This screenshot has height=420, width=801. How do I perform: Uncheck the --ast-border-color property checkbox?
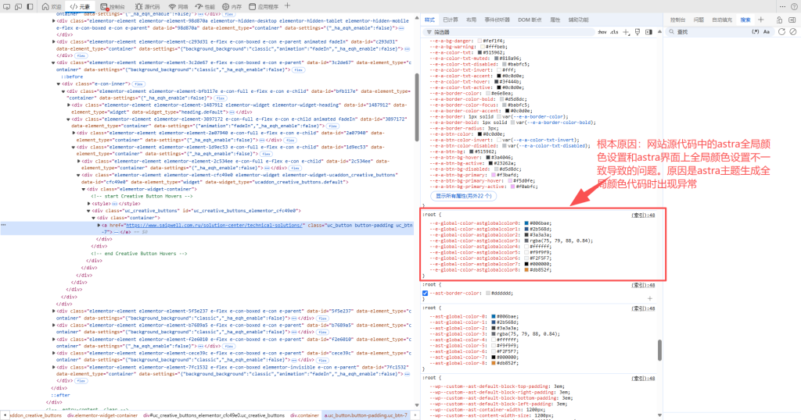click(x=426, y=293)
